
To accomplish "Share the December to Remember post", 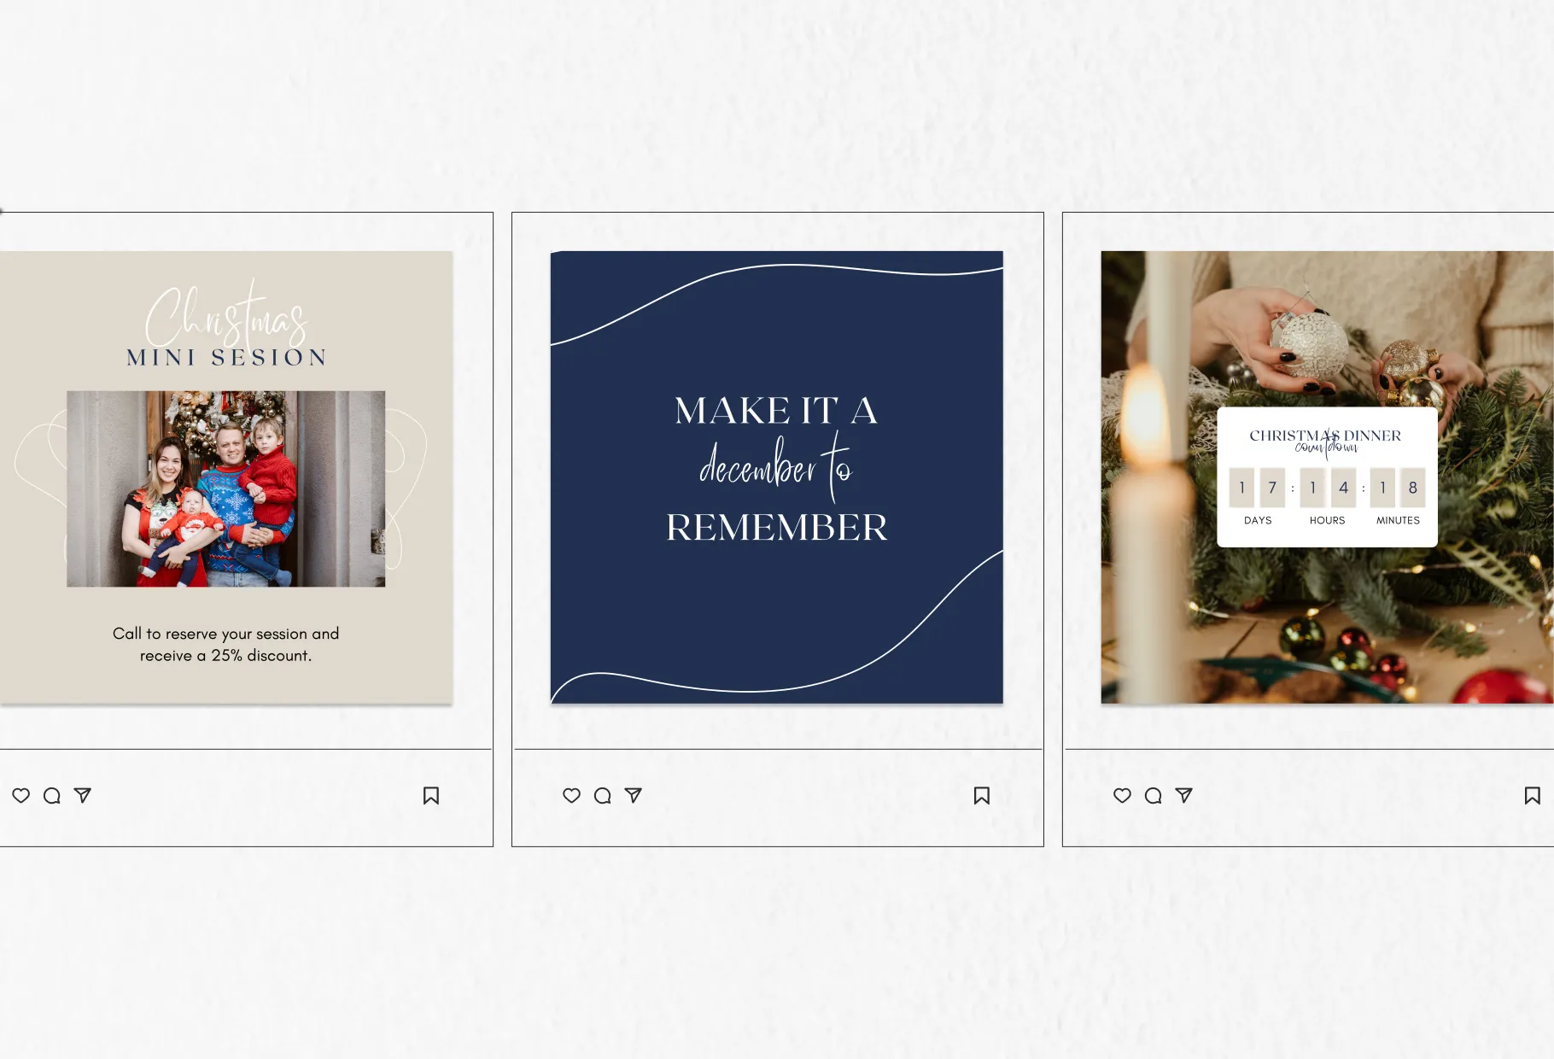I will pyautogui.click(x=634, y=796).
